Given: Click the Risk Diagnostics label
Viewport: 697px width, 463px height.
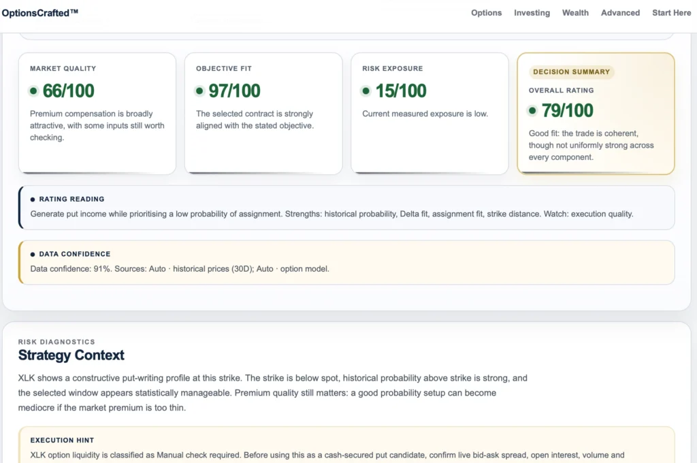Looking at the screenshot, I should click(56, 342).
